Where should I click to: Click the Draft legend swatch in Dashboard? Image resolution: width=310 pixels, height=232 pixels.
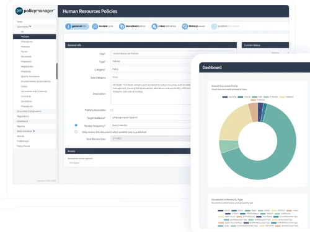tap(255, 97)
